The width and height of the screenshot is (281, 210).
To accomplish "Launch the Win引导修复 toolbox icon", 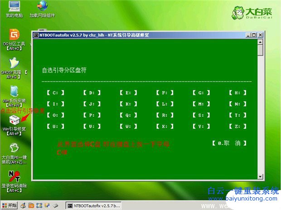I will point(15,126).
